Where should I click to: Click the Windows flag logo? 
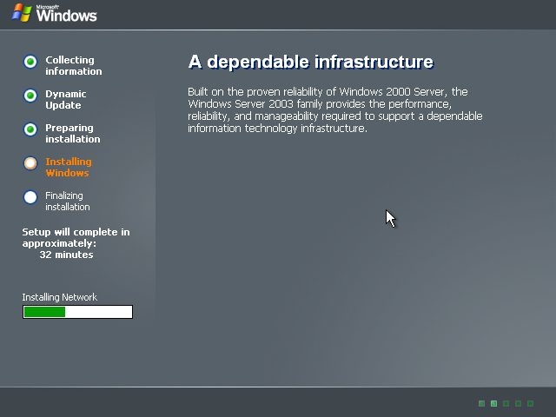coord(22,13)
